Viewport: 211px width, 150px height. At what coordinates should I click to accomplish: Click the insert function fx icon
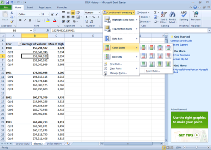pos(47,31)
